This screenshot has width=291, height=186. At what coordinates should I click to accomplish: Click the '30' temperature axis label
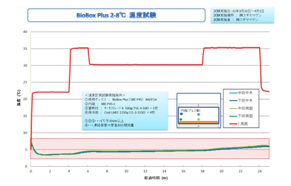pos(25,65)
